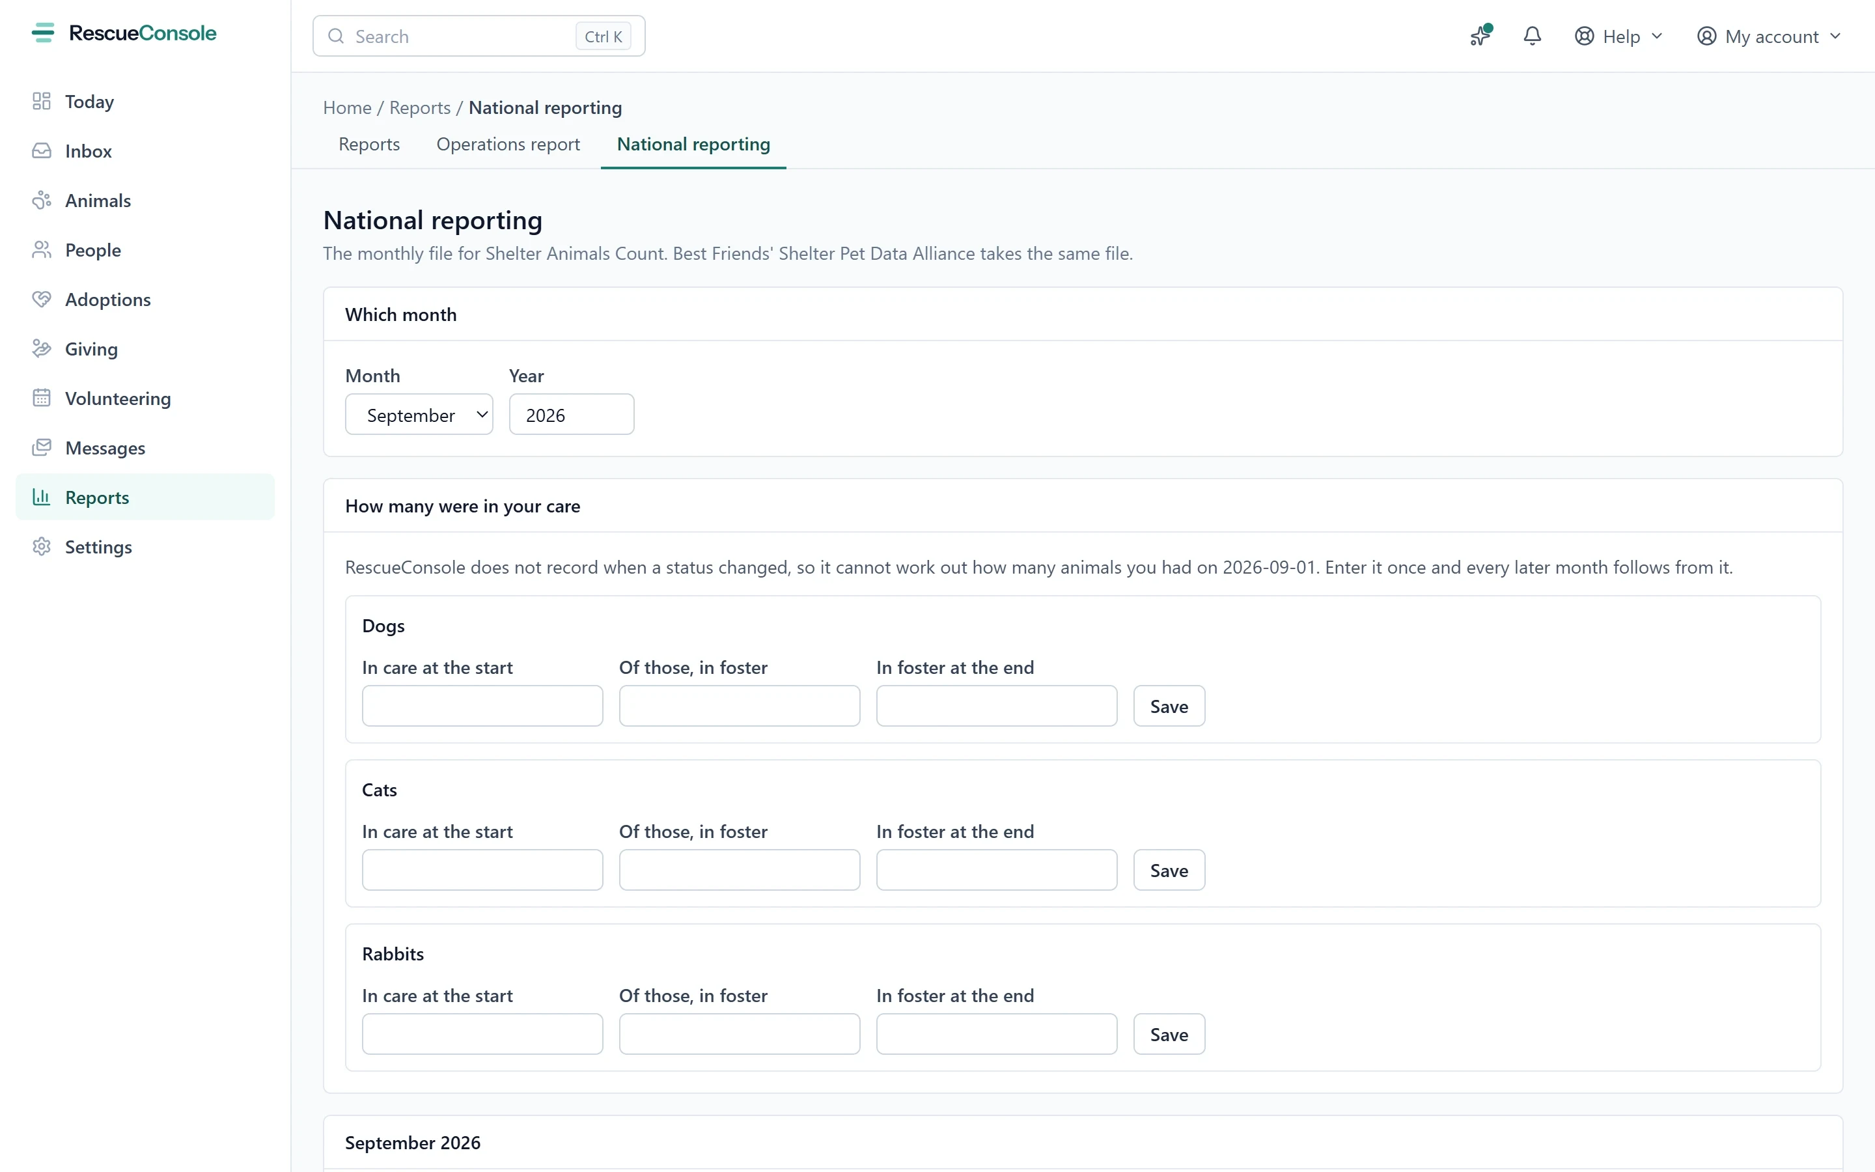Click the what's new sparkle icon

[1480, 36]
